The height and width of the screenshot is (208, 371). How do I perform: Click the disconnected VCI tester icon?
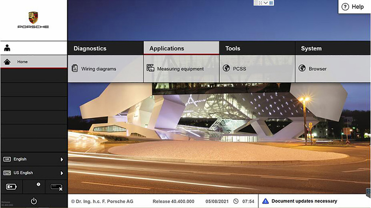[56, 187]
